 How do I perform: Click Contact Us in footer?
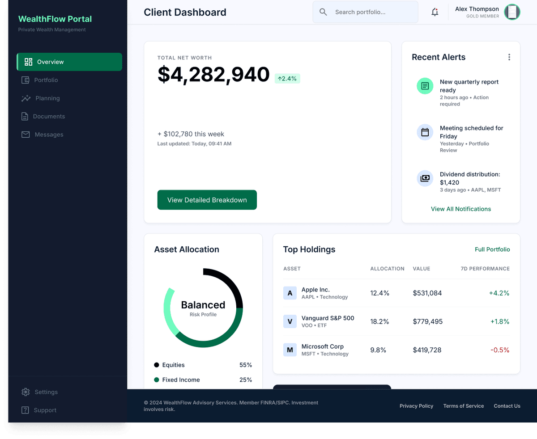click(507, 406)
